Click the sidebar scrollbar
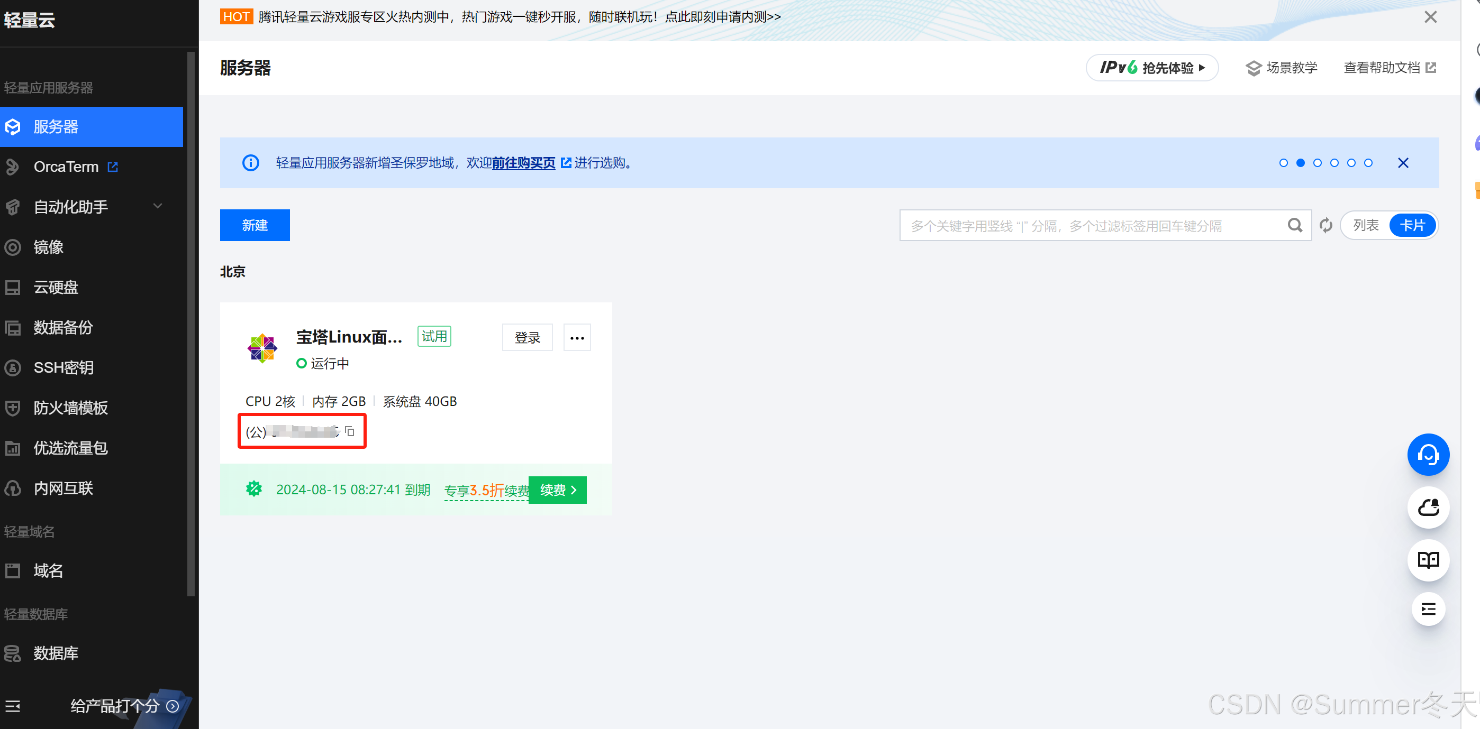 tap(192, 324)
